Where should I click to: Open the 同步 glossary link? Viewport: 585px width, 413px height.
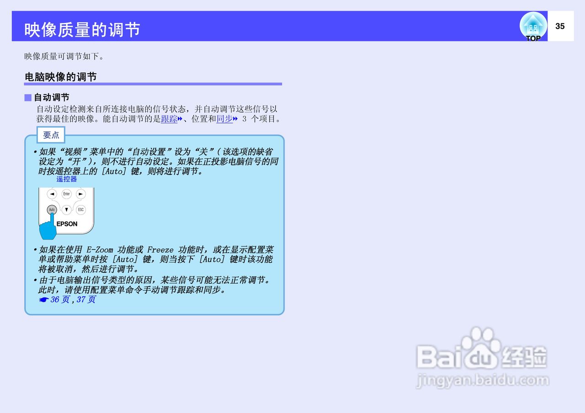pyautogui.click(x=224, y=118)
